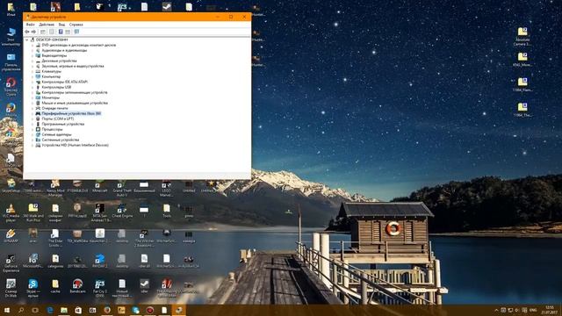Select the Skype desktop shortcut
The width and height of the screenshot is (562, 316).
33,289
